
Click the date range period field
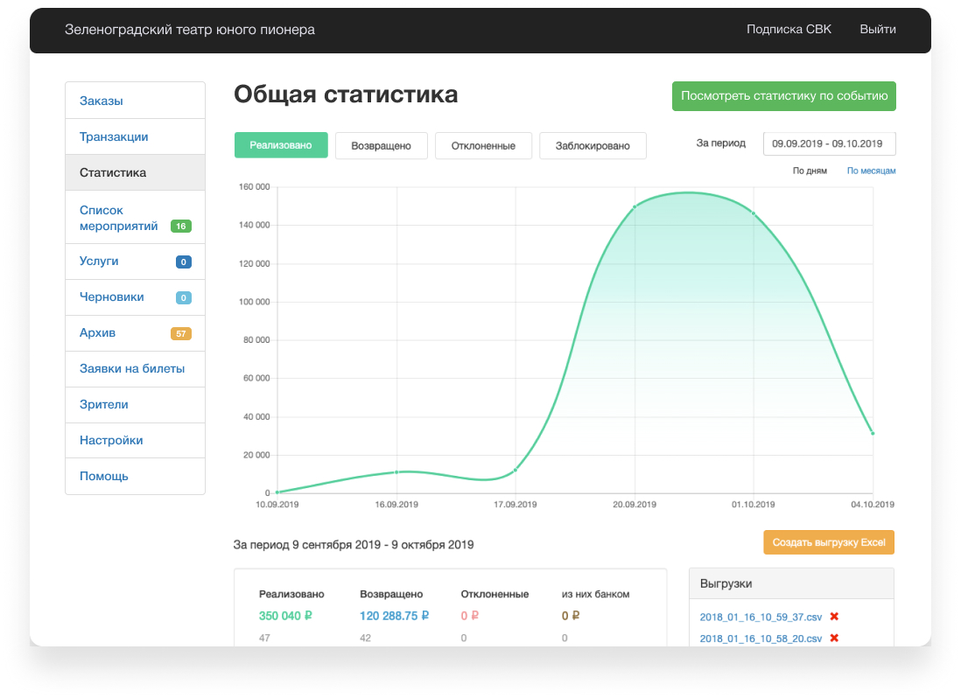(829, 143)
